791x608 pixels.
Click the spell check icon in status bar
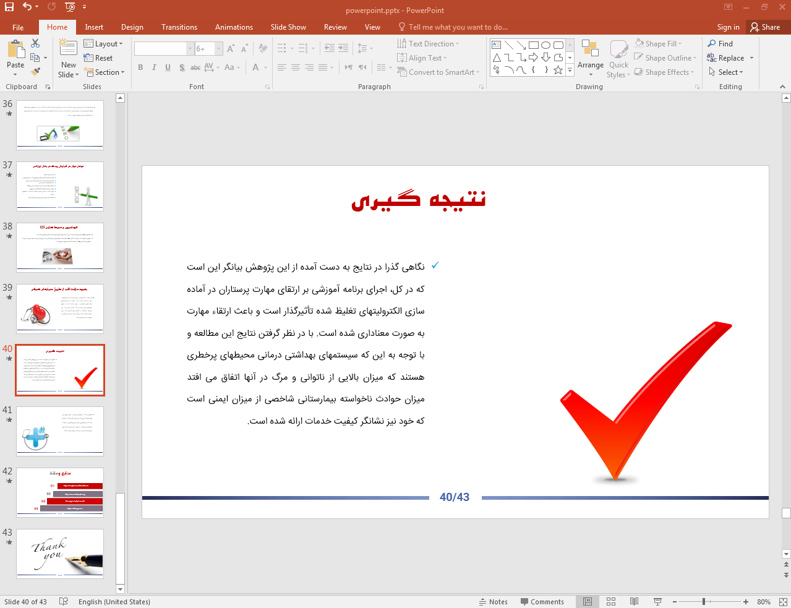tap(64, 602)
